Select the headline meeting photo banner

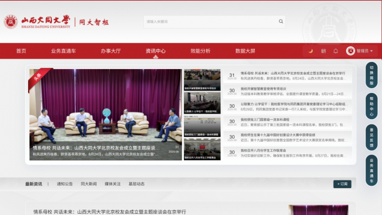[106, 114]
